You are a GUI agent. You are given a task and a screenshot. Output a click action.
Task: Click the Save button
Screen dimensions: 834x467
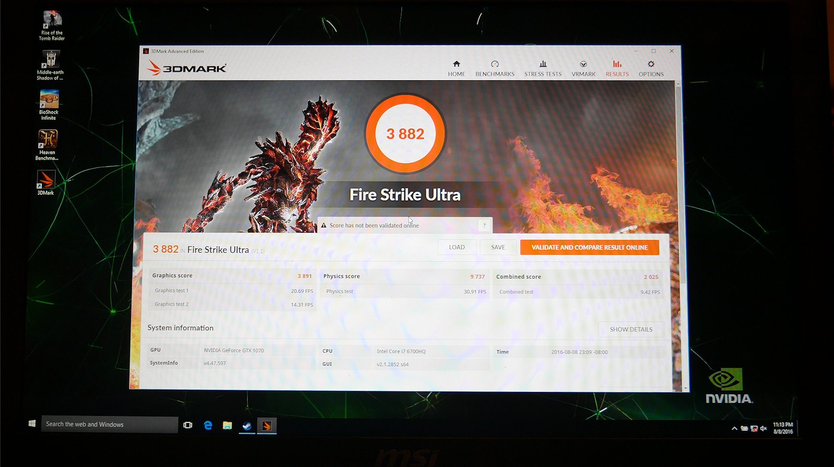[x=498, y=247]
